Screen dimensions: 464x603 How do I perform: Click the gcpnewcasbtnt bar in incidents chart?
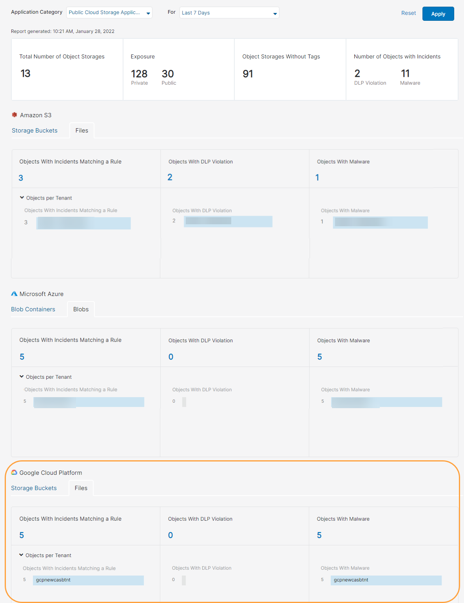click(x=88, y=580)
